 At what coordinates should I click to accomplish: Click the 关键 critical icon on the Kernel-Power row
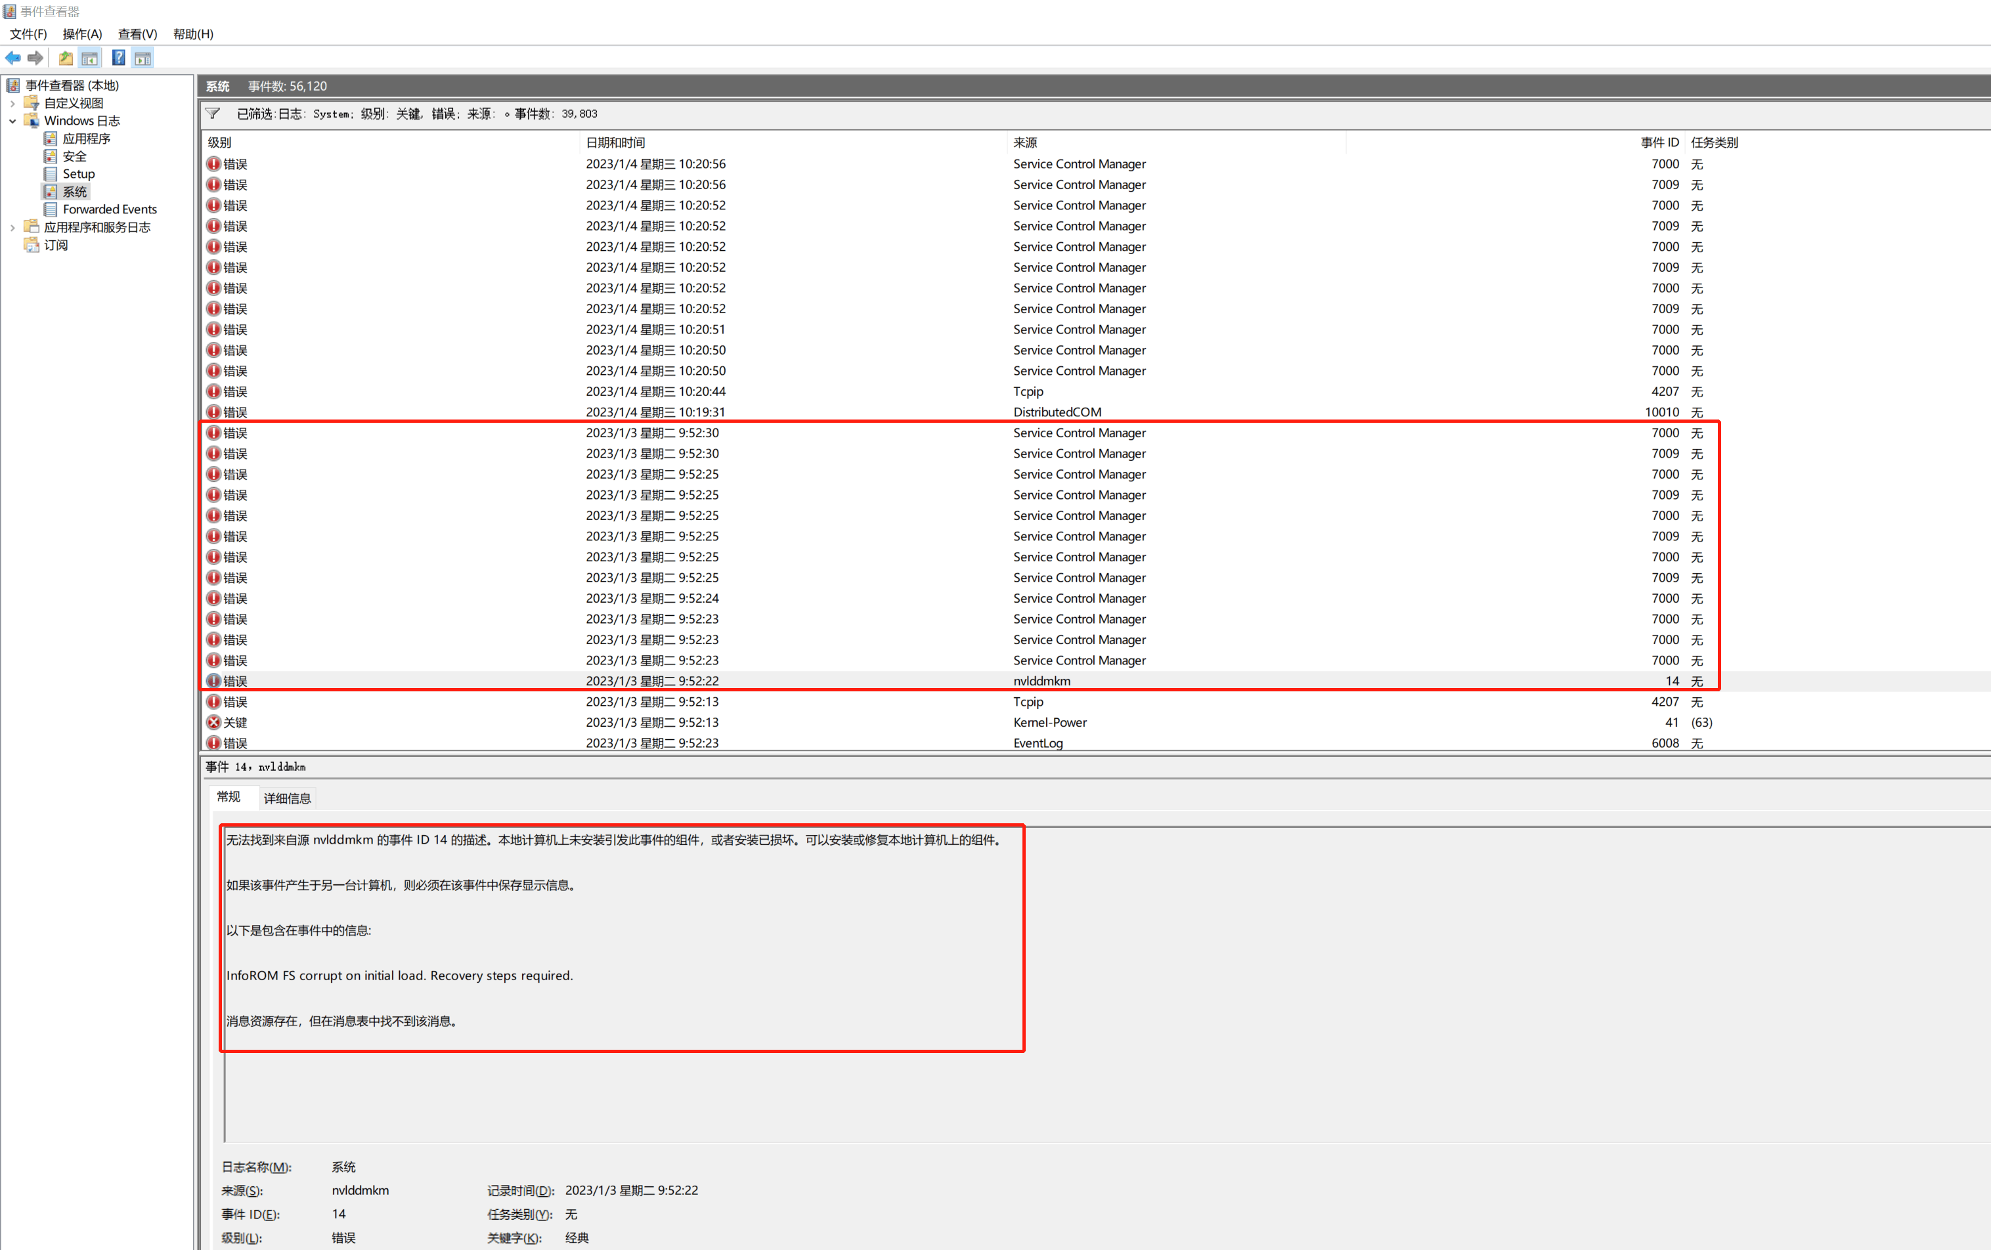(214, 723)
